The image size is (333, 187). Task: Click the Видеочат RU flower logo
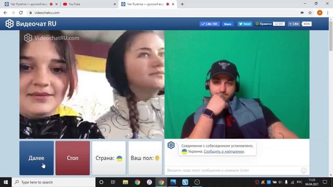9,24
